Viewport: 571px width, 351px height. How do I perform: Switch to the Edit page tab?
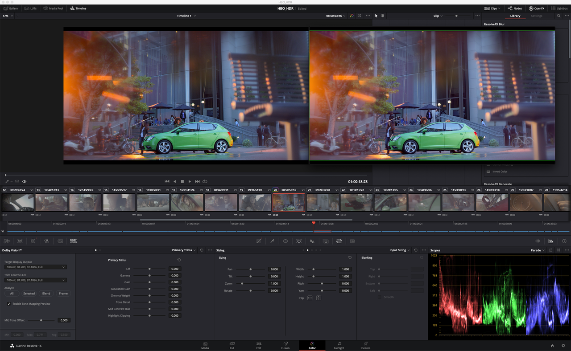point(259,345)
